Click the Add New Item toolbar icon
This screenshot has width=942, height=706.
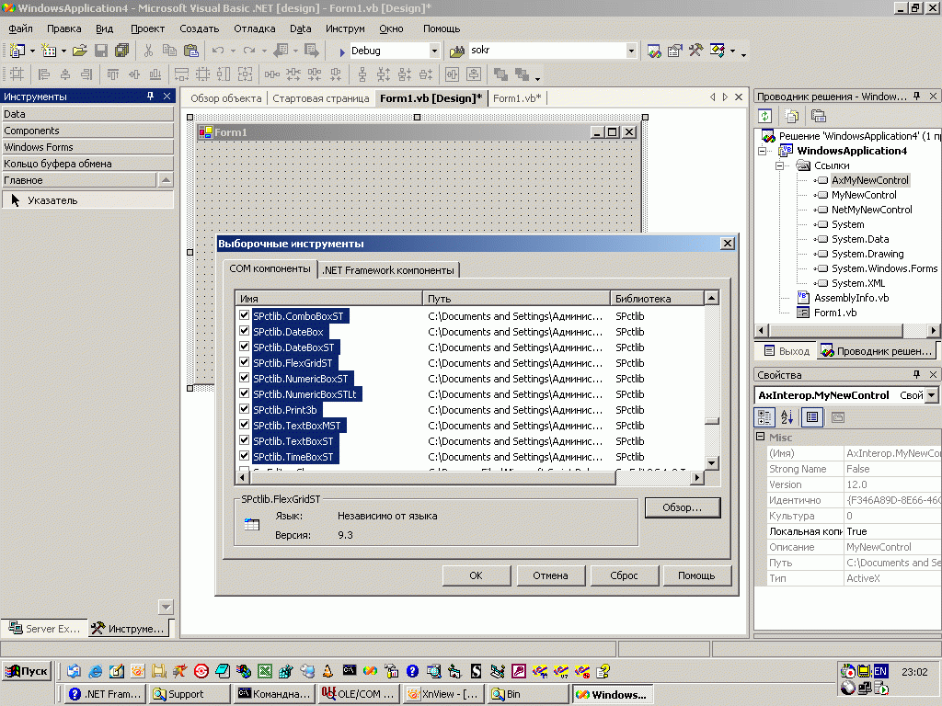(x=49, y=51)
